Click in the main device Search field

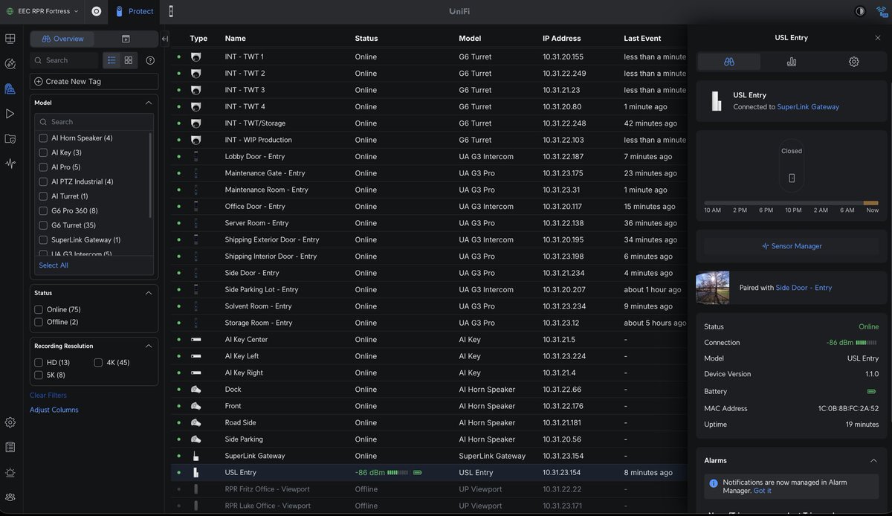[x=65, y=60]
